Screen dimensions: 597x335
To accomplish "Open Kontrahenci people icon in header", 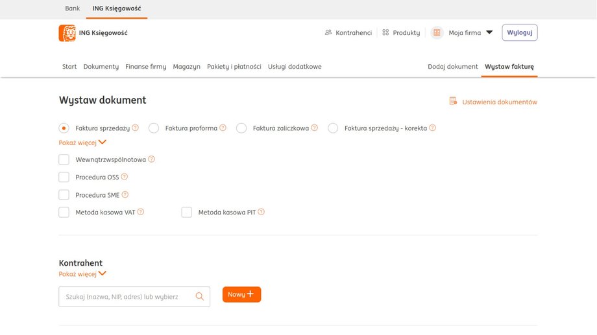I will click(x=328, y=32).
